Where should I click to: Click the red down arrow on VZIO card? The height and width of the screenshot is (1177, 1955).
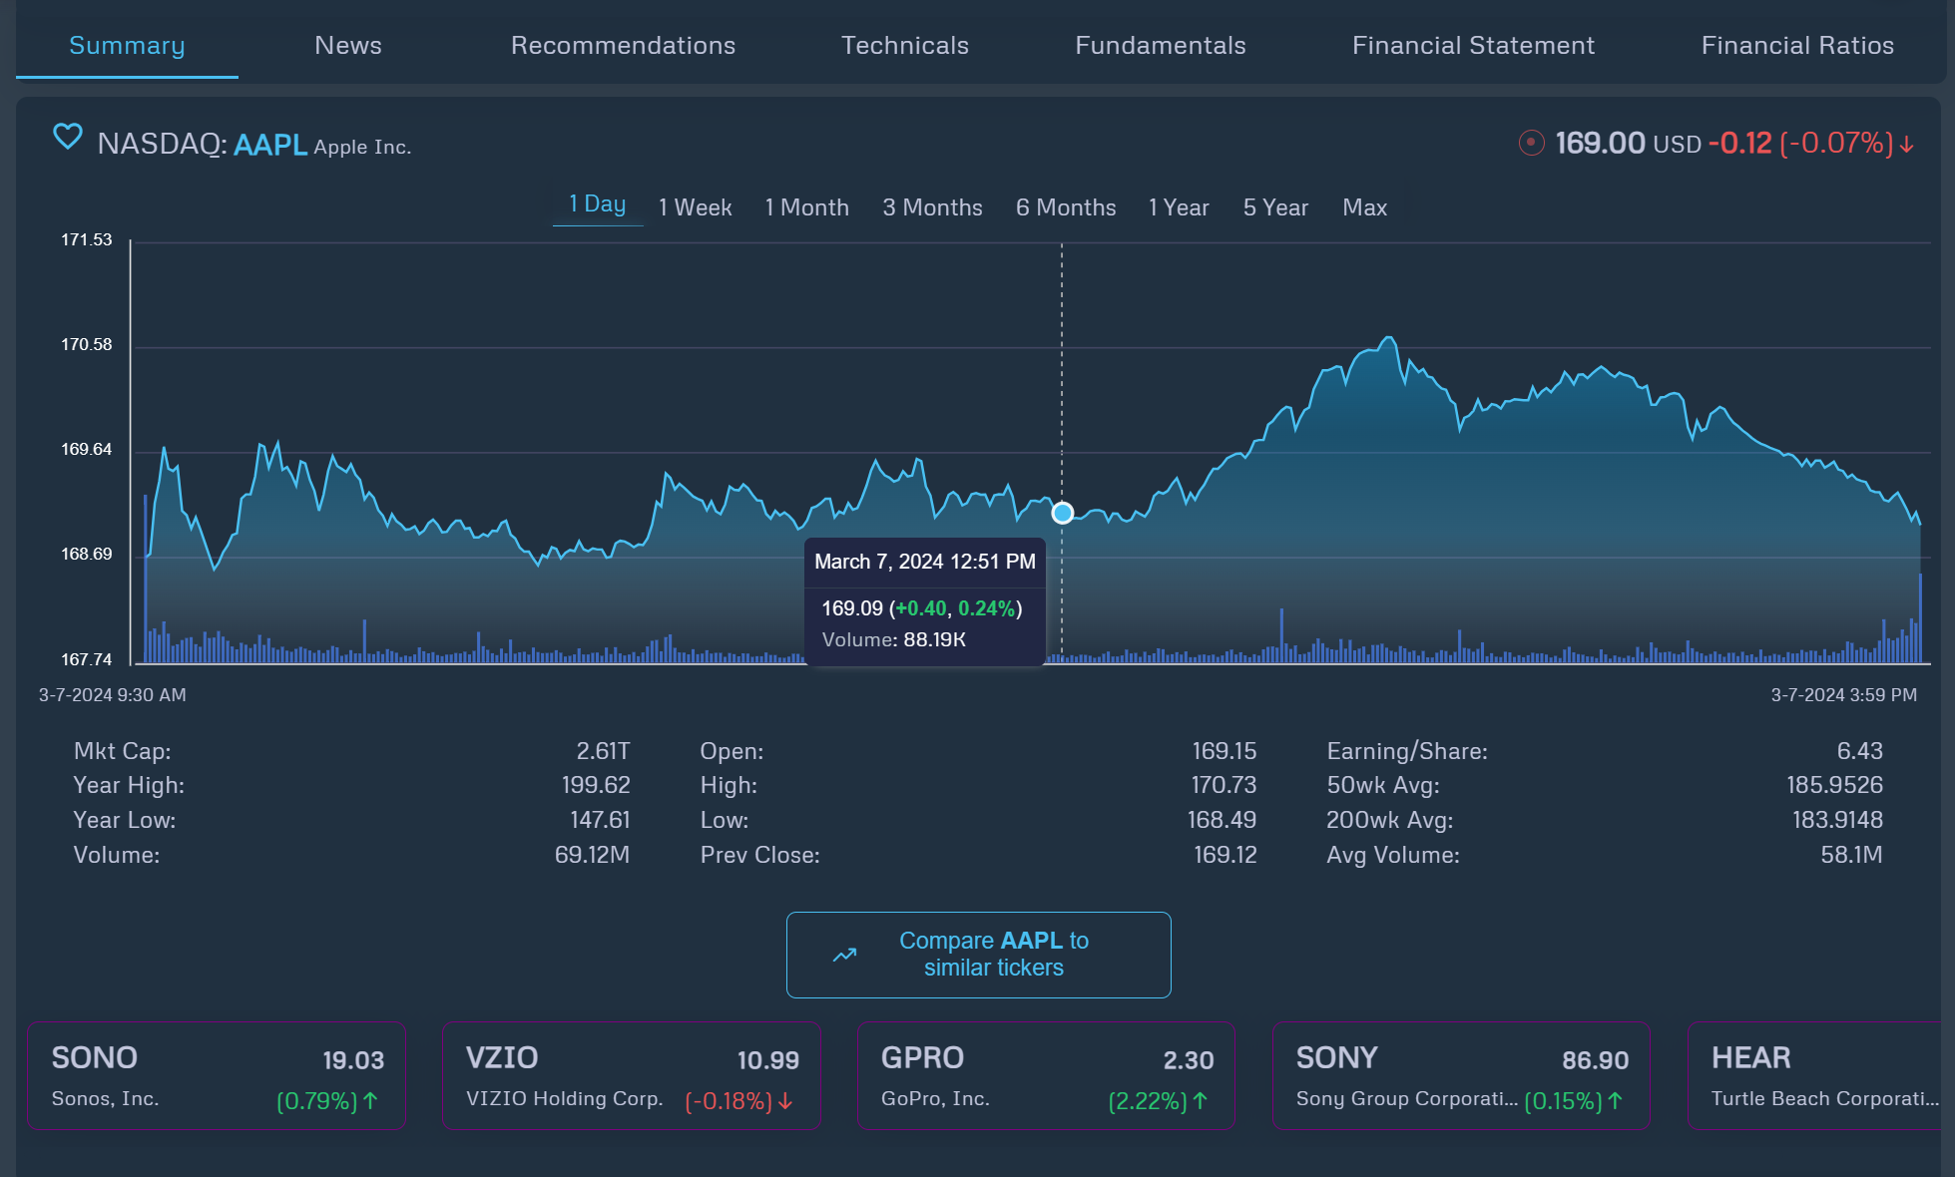point(785,1101)
